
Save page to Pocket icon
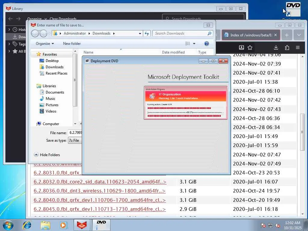click(x=242, y=47)
